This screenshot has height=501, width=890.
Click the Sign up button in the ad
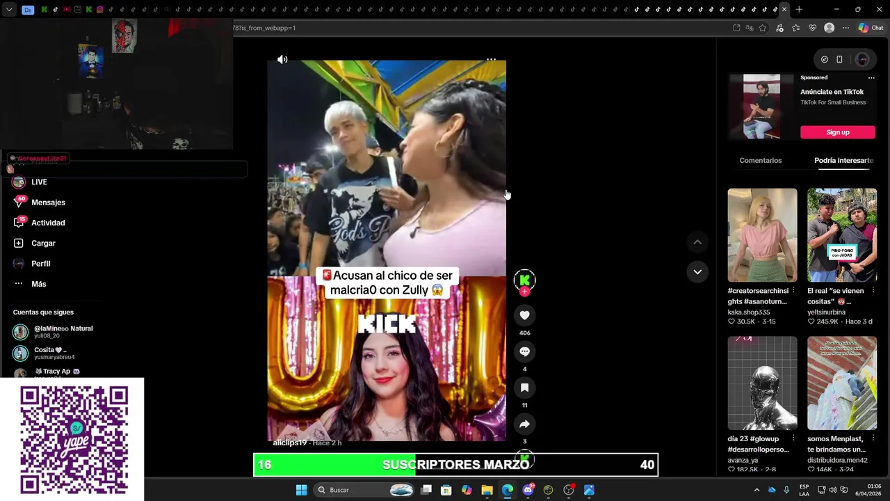click(x=837, y=132)
